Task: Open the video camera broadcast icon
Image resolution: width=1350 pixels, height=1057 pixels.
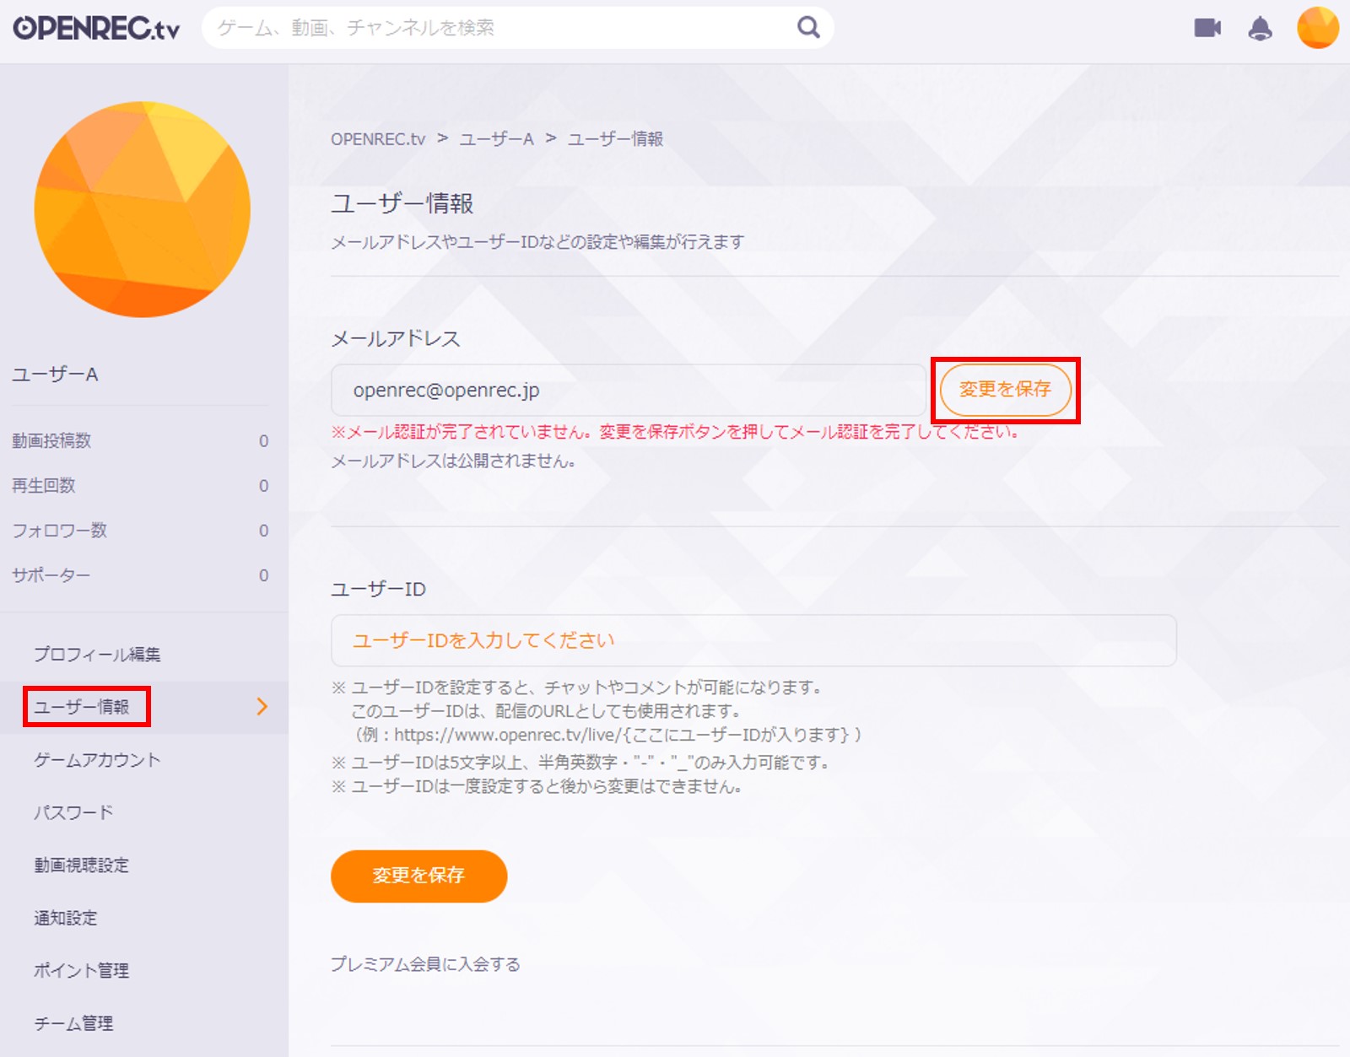Action: click(1207, 28)
